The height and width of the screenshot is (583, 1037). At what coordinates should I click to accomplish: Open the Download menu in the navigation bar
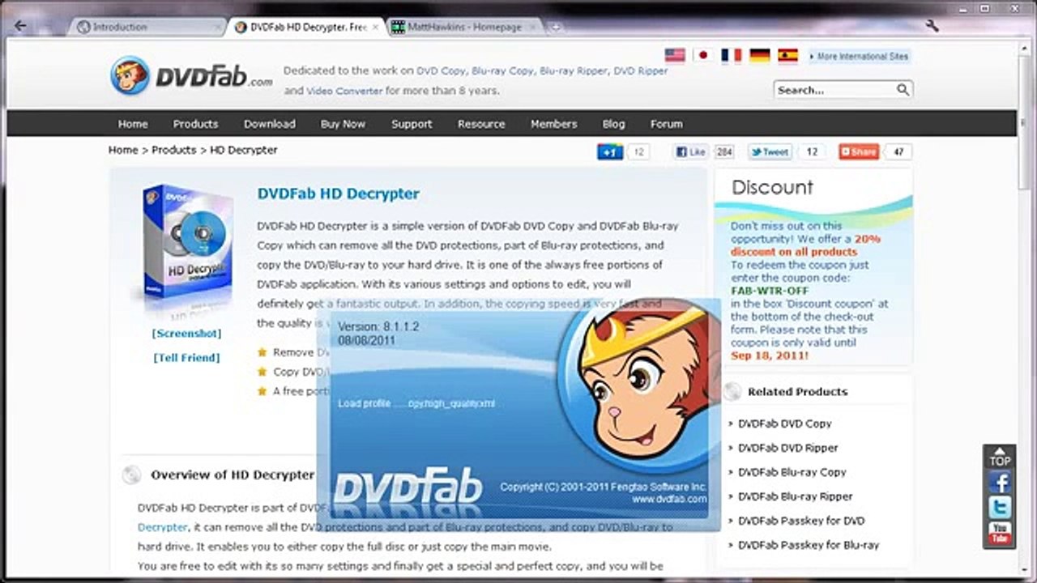point(270,124)
